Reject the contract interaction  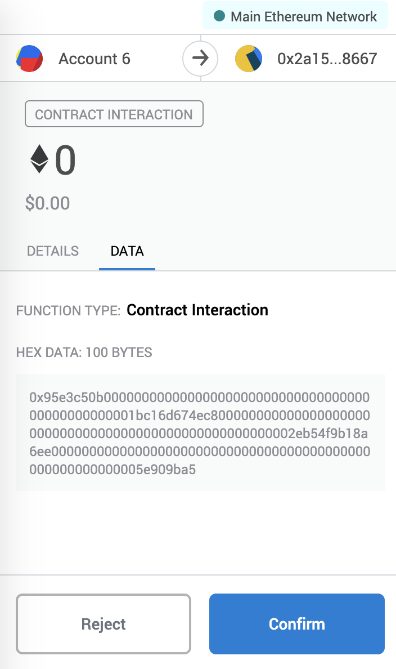(103, 624)
